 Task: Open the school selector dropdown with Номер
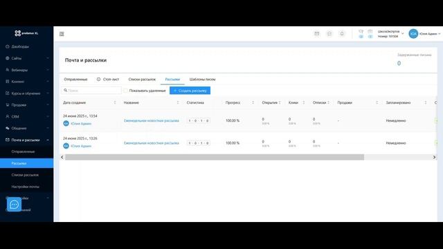point(390,34)
